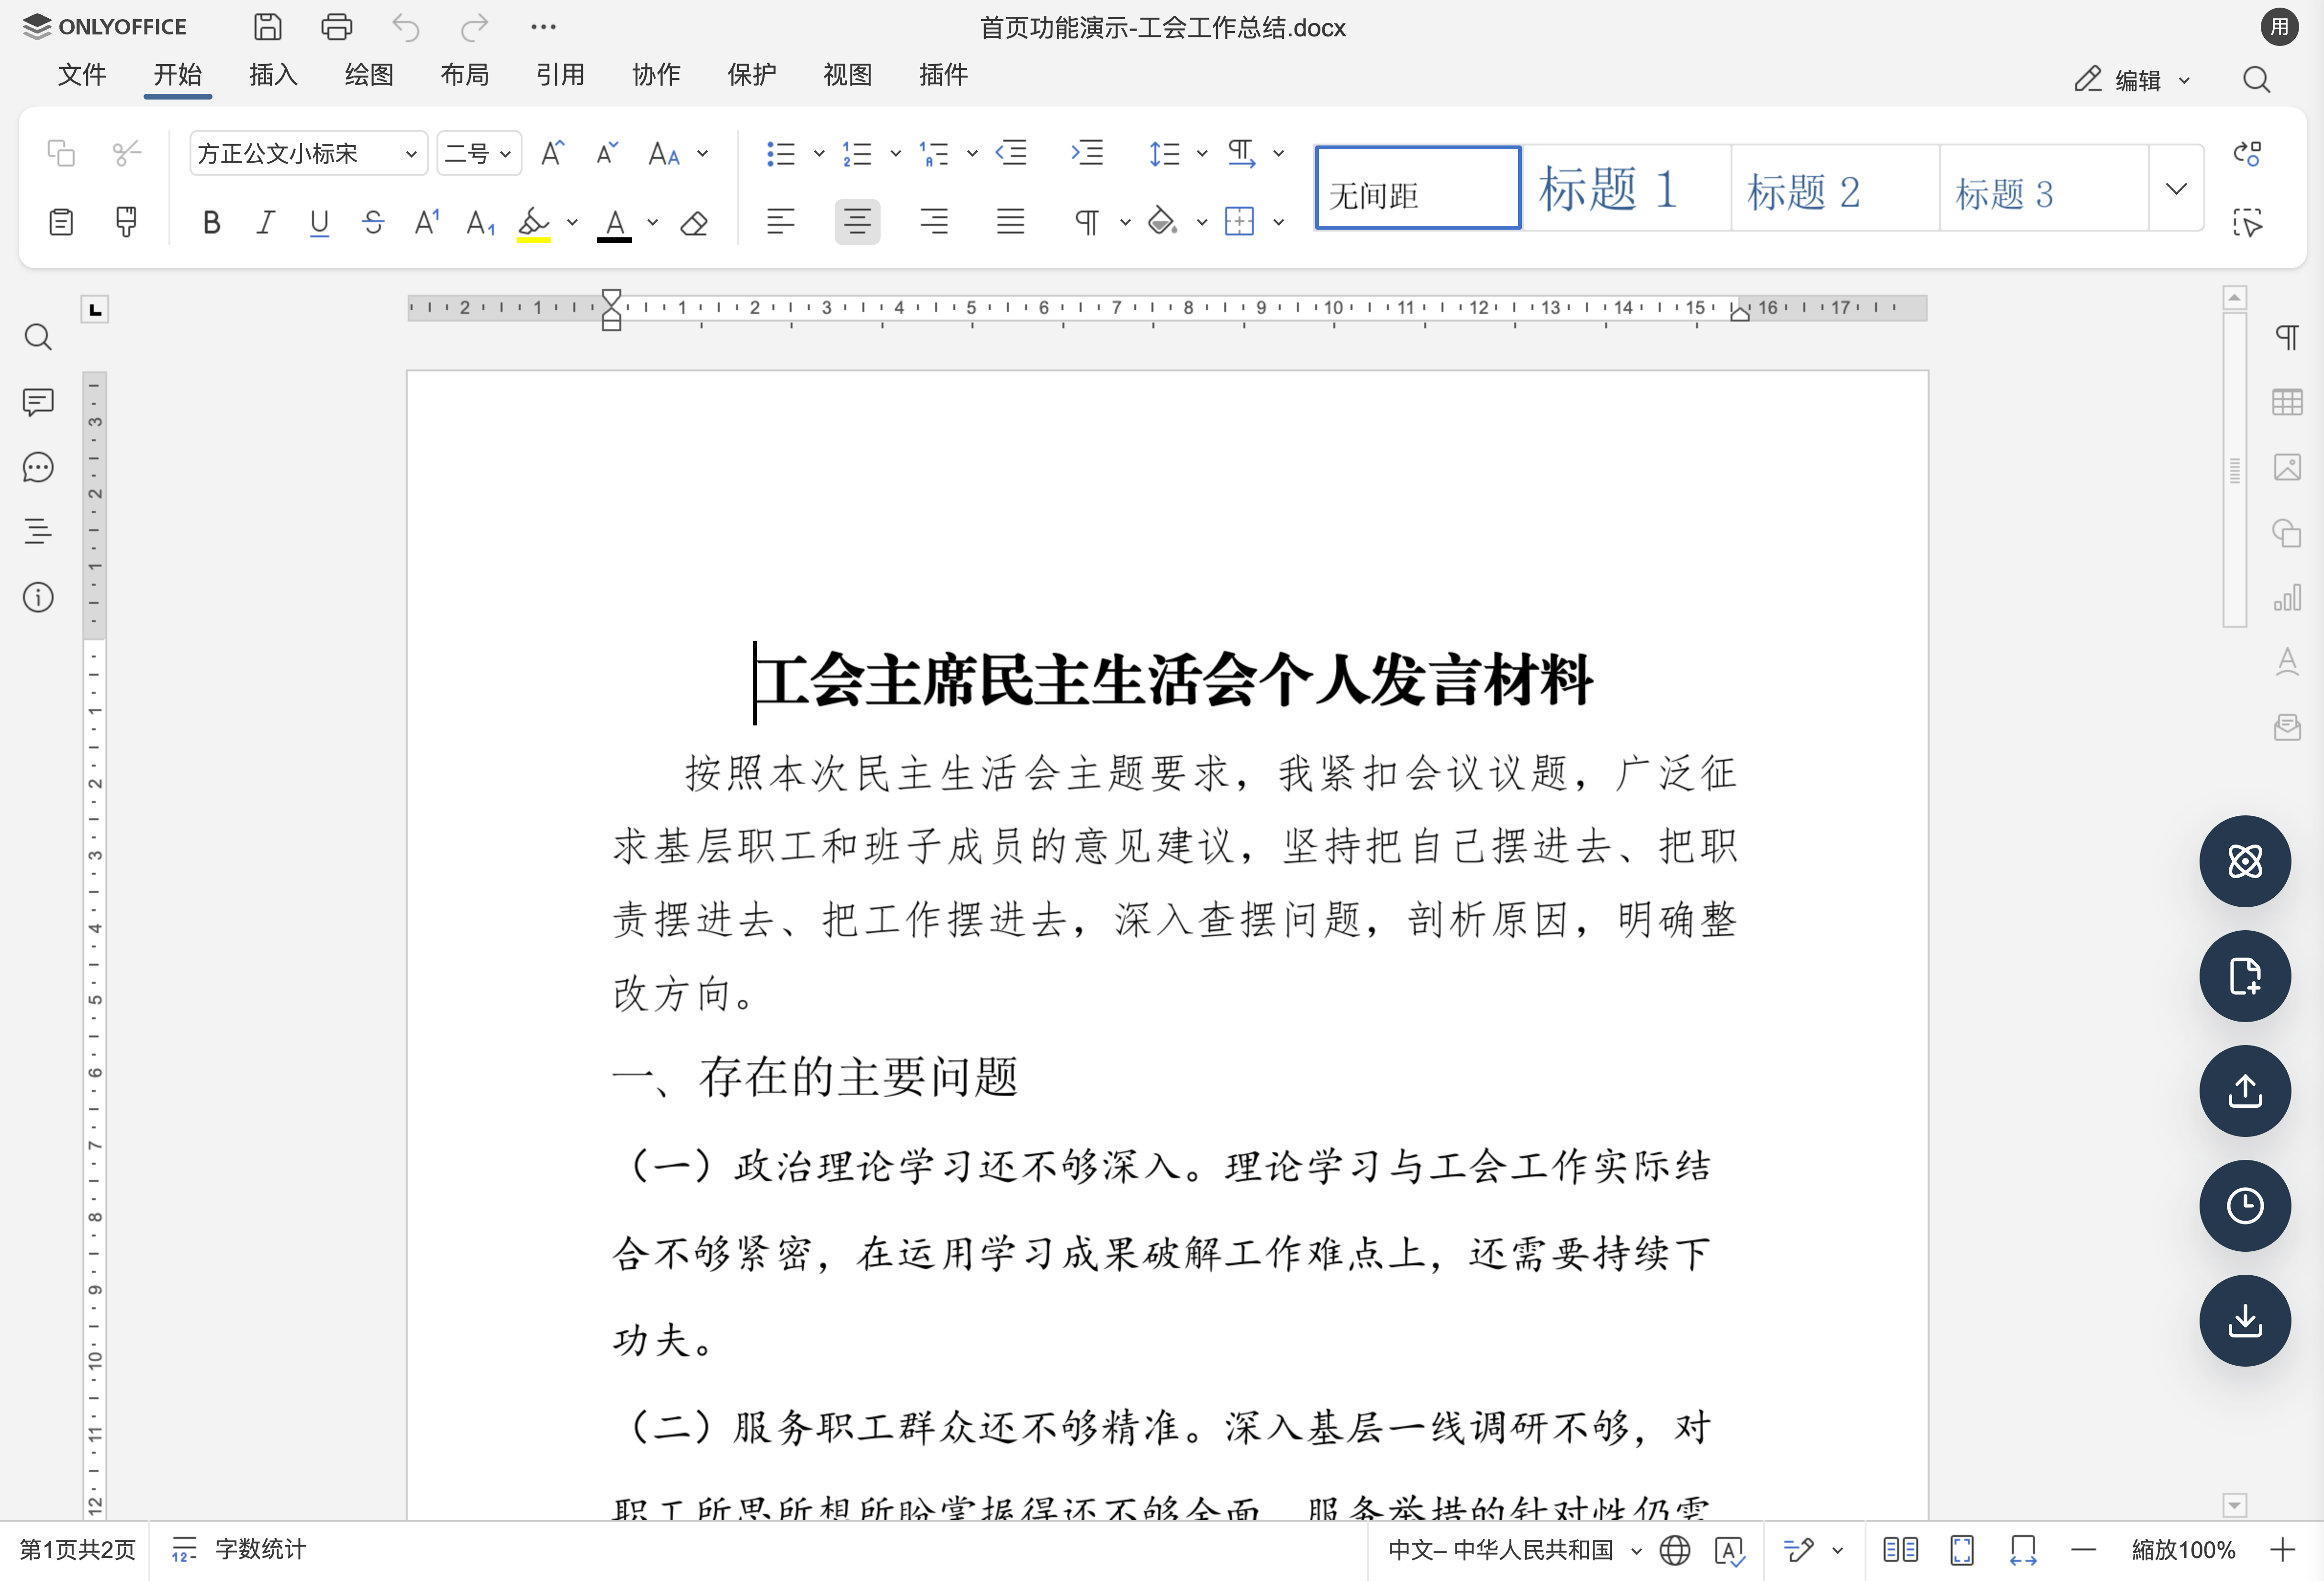This screenshot has width=2324, height=1581.
Task: Open the font size dropdown
Action: 505,154
